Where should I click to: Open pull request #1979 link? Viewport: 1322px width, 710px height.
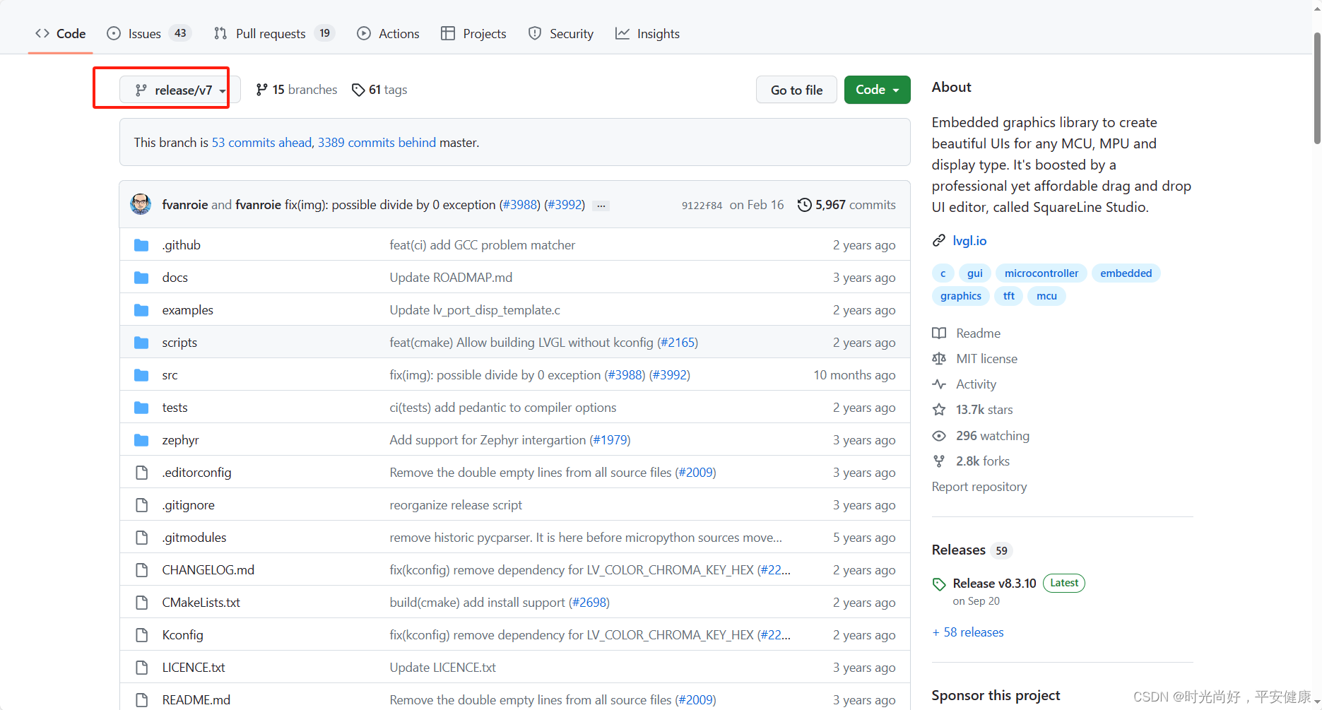610,440
